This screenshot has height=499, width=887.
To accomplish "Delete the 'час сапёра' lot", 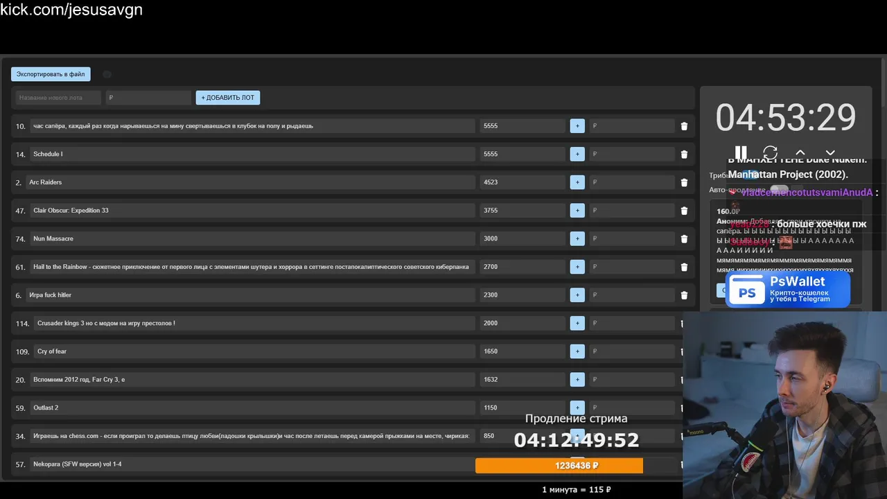I will tap(684, 126).
